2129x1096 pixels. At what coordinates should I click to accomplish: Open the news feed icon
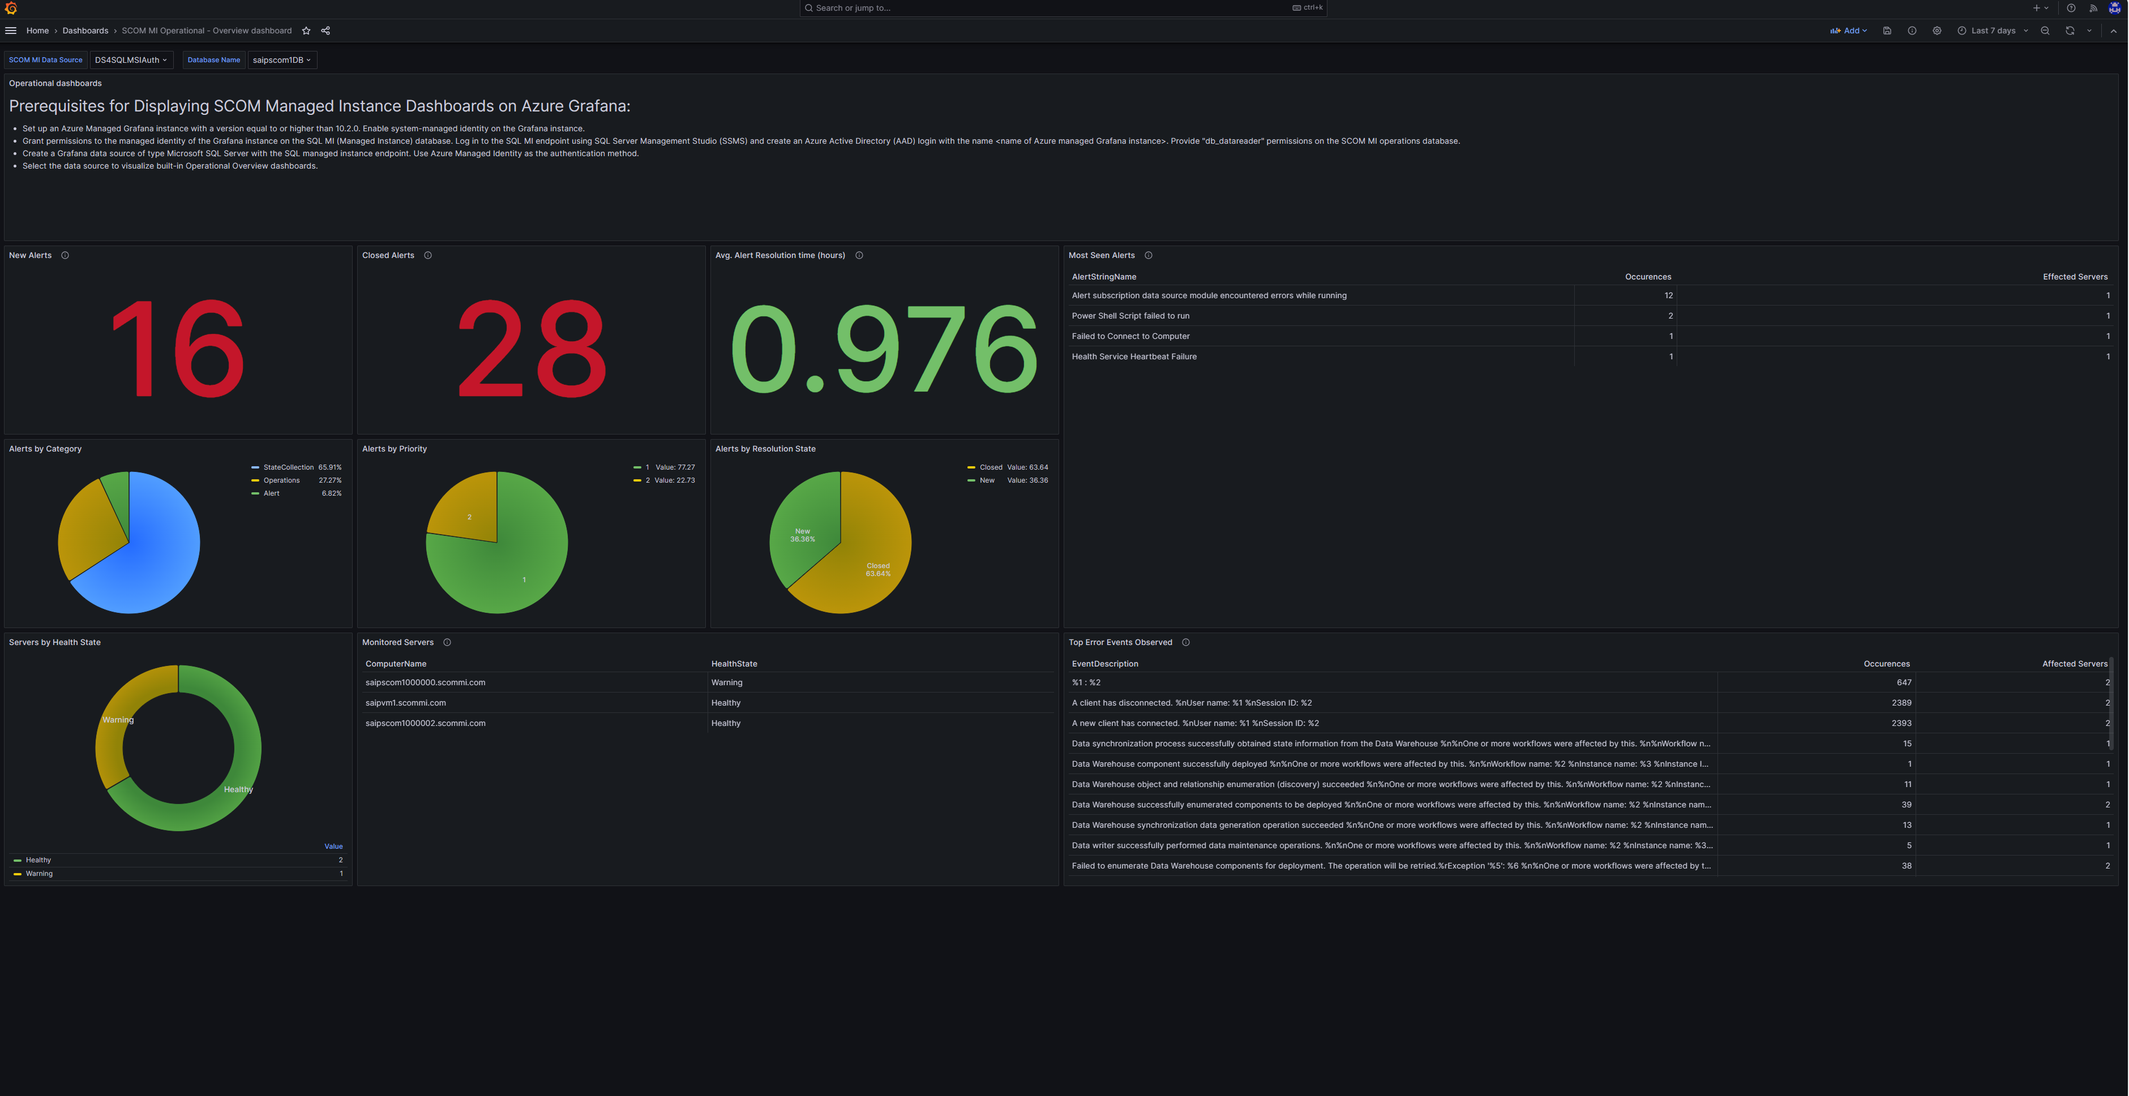(2093, 8)
